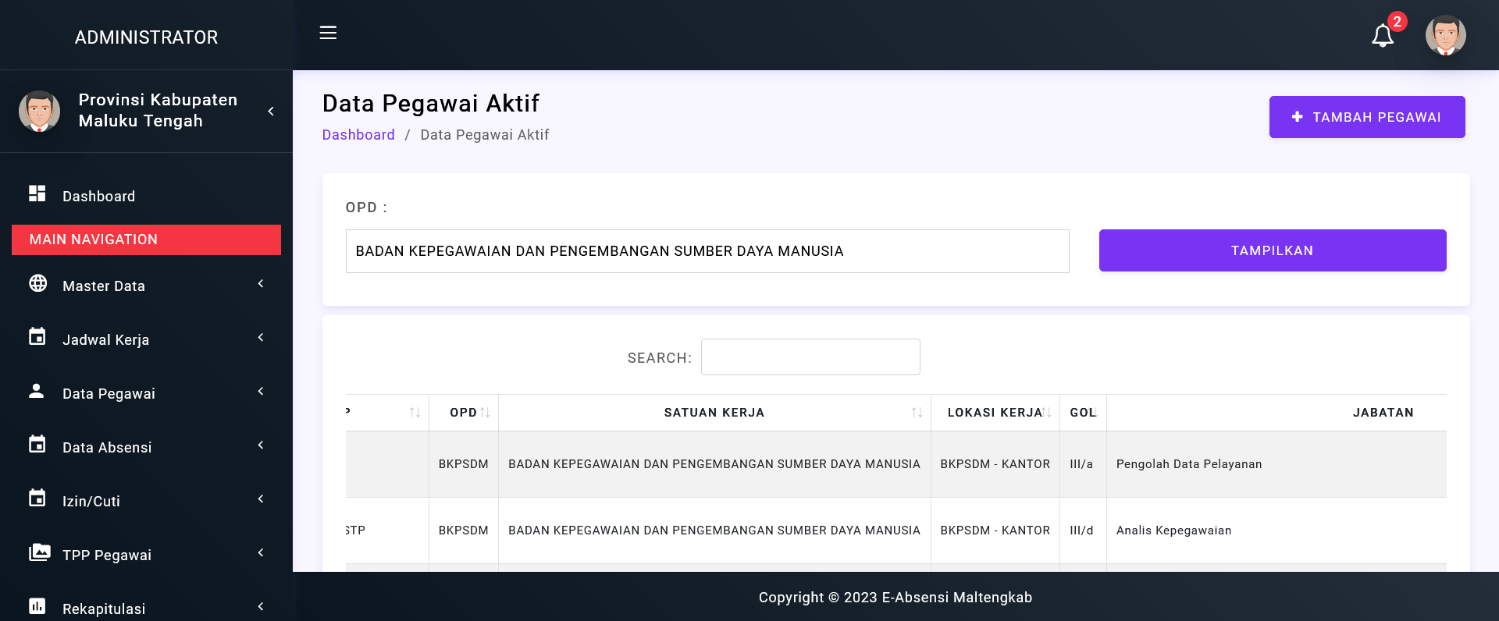
Task: Expand the Data Absensi chevron
Action: pos(261,445)
